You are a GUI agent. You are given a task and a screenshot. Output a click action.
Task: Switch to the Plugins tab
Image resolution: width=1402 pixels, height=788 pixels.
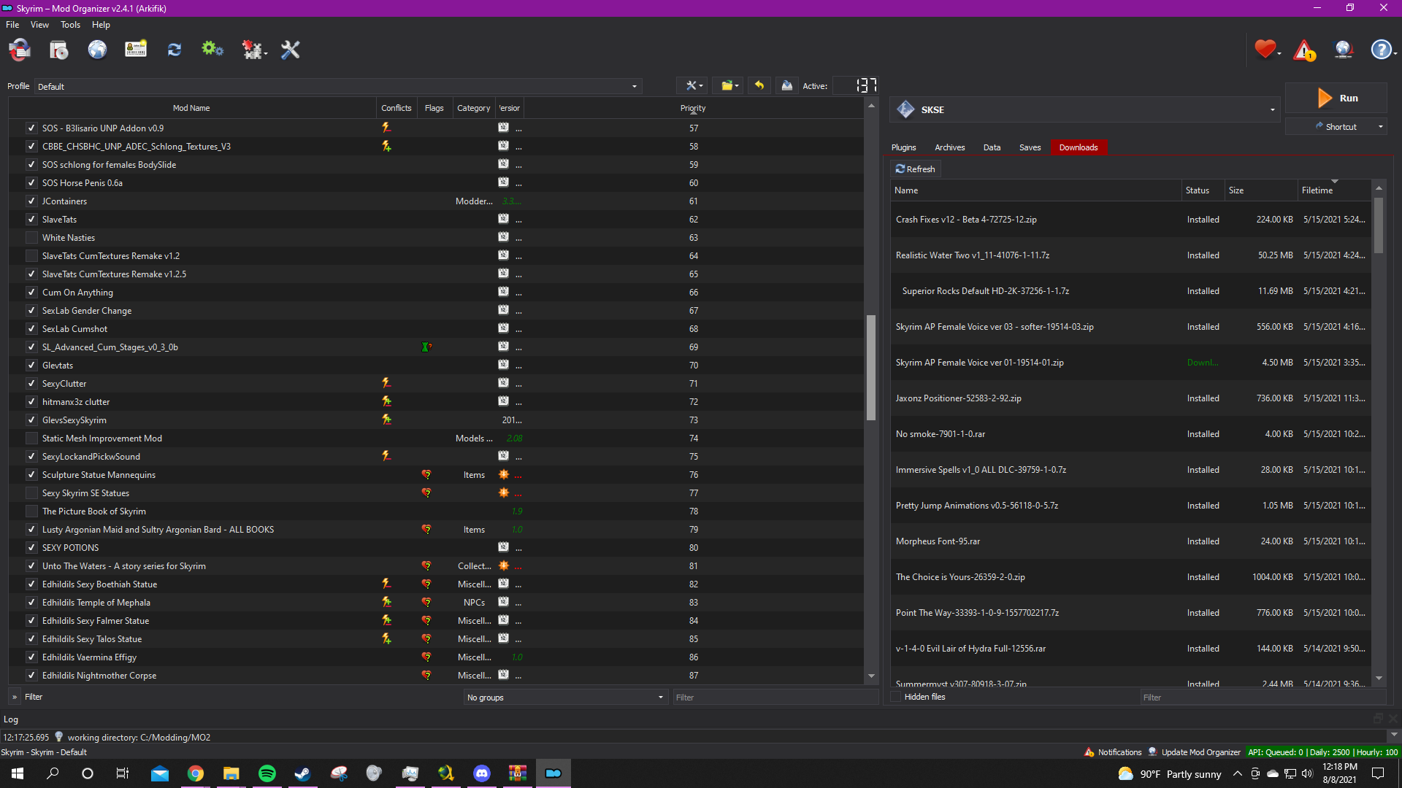903,147
